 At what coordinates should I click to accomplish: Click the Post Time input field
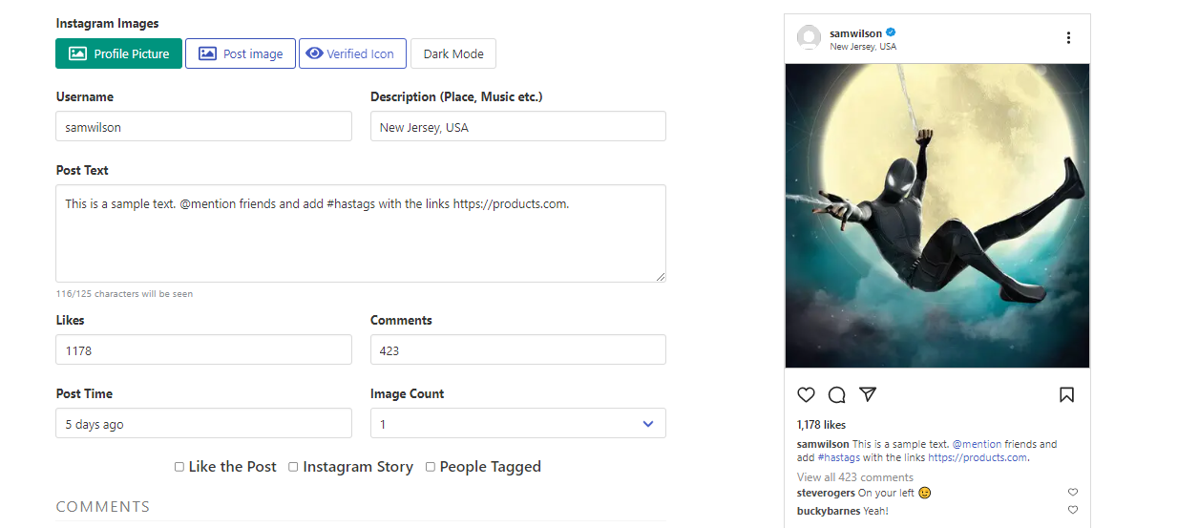click(203, 423)
